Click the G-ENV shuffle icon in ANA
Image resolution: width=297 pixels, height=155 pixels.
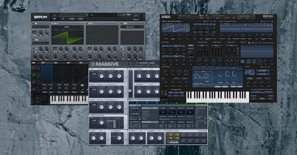click(249, 43)
